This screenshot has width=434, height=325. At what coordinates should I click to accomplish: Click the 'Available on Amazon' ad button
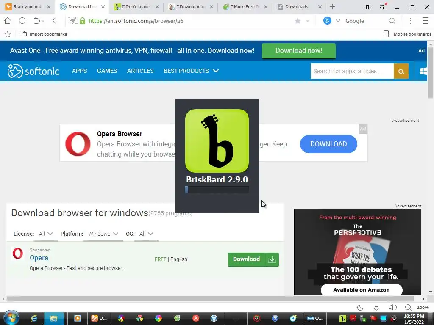[x=362, y=290]
